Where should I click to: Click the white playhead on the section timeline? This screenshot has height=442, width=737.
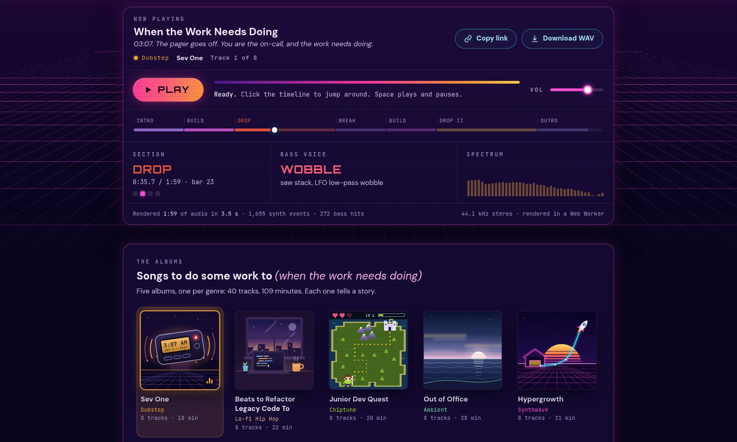pyautogui.click(x=275, y=130)
